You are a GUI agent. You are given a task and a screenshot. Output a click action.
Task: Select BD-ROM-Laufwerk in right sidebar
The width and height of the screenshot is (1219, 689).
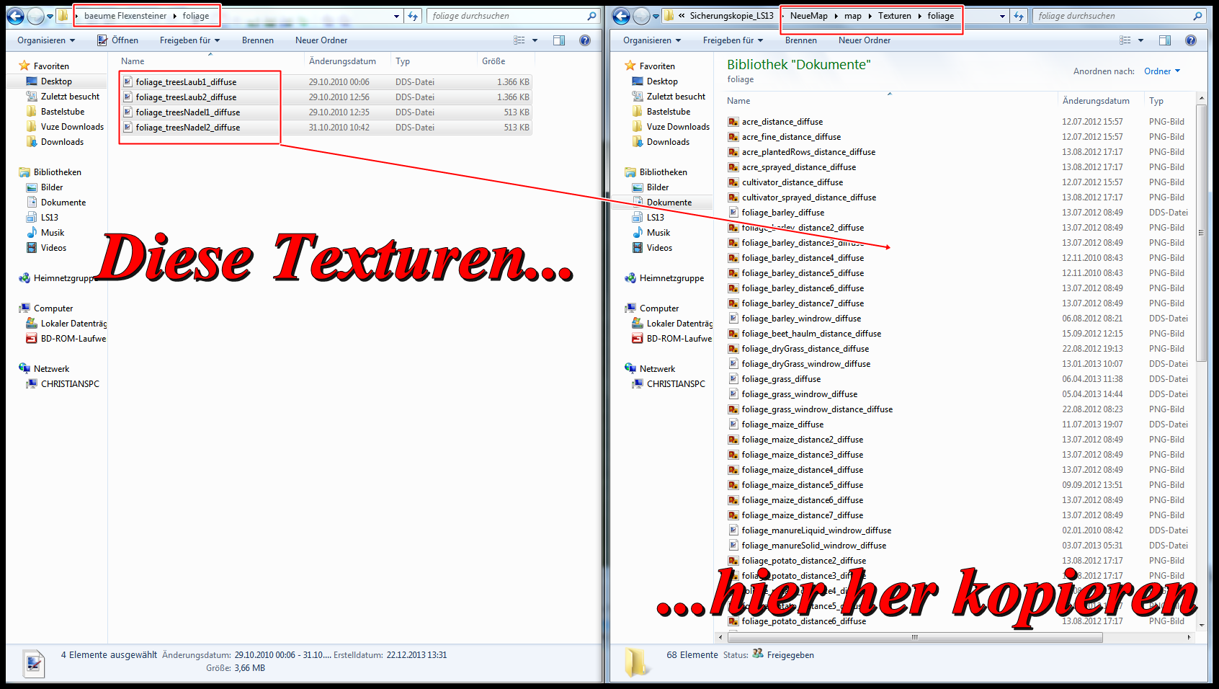click(x=678, y=339)
